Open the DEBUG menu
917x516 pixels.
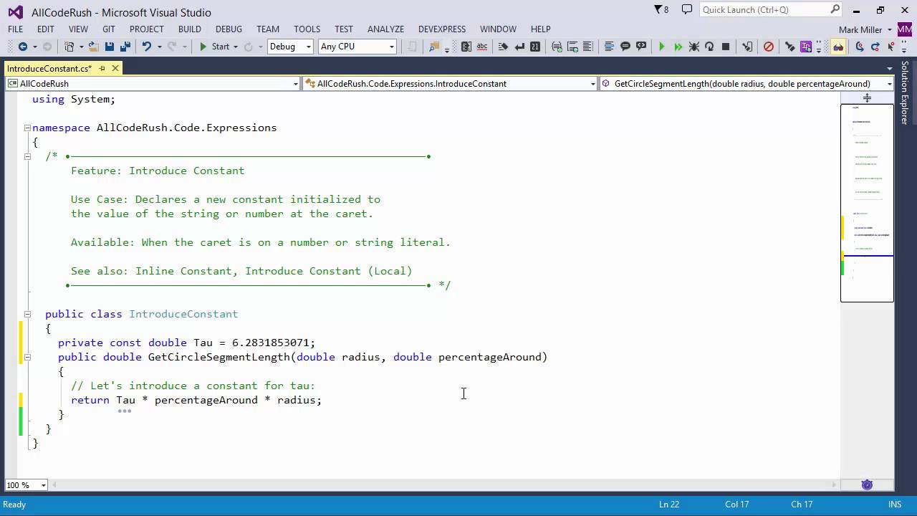point(229,29)
